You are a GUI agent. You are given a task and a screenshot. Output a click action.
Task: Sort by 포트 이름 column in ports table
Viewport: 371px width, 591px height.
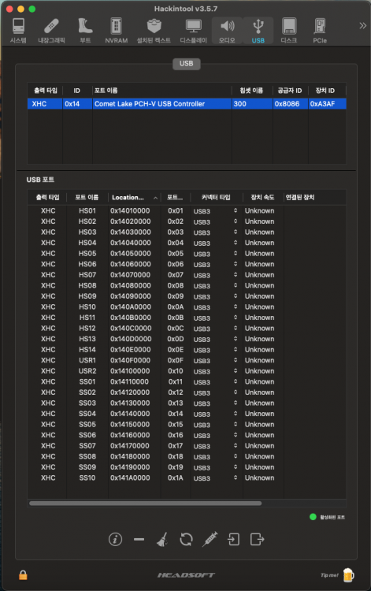click(87, 198)
